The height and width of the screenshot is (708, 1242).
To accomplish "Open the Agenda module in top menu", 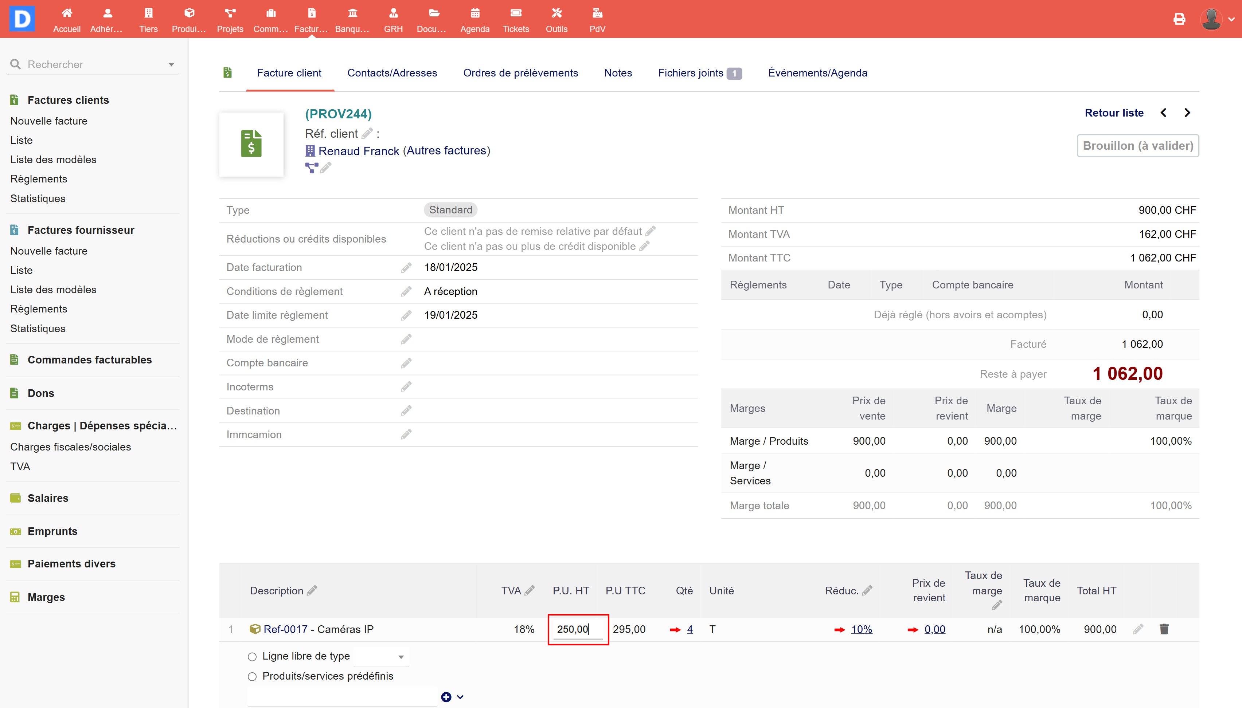I will 474,19.
